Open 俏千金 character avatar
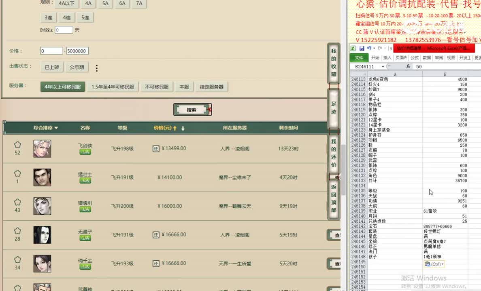Image resolution: width=481 pixels, height=291 pixels. click(x=42, y=264)
